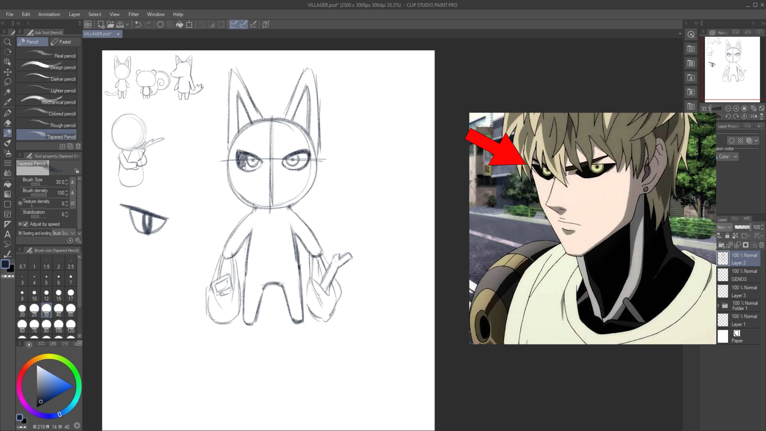The width and height of the screenshot is (766, 431).
Task: Toggle the tool property lock icon
Action: coord(77,171)
